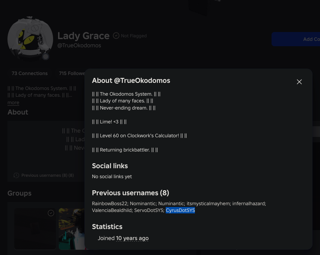Click the infernalhazard previous username
Screen dimensions: 320x255
tap(249, 203)
